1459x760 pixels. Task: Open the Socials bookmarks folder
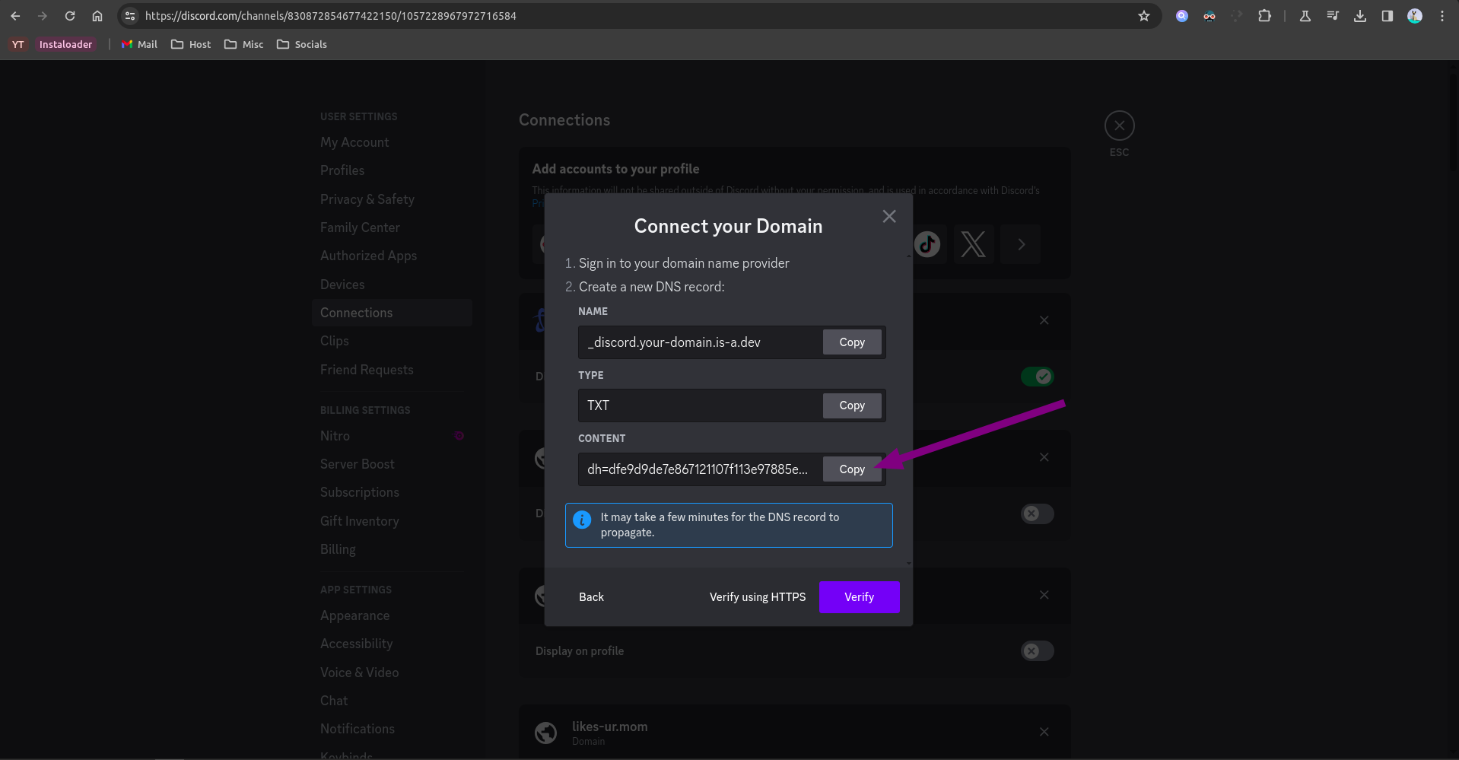tap(302, 45)
